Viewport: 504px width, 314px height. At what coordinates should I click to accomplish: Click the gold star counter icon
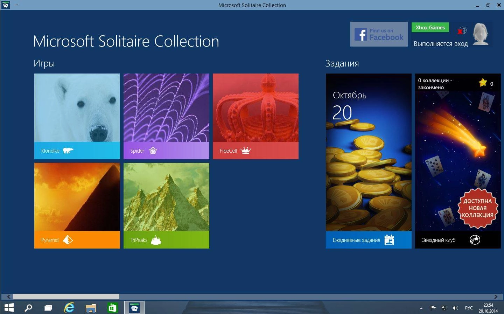pyautogui.click(x=483, y=83)
